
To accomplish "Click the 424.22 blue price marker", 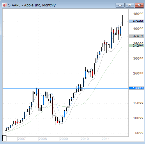I will click(136, 21).
